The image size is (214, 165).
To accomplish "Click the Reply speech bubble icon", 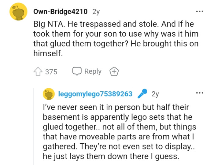I will [77, 71].
